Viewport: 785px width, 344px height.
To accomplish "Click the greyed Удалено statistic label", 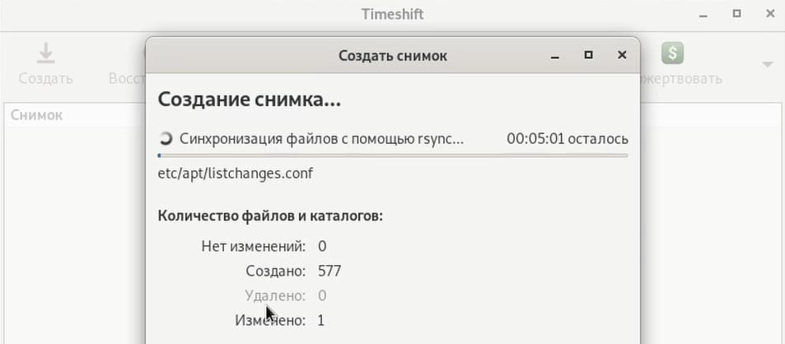I will (x=275, y=295).
